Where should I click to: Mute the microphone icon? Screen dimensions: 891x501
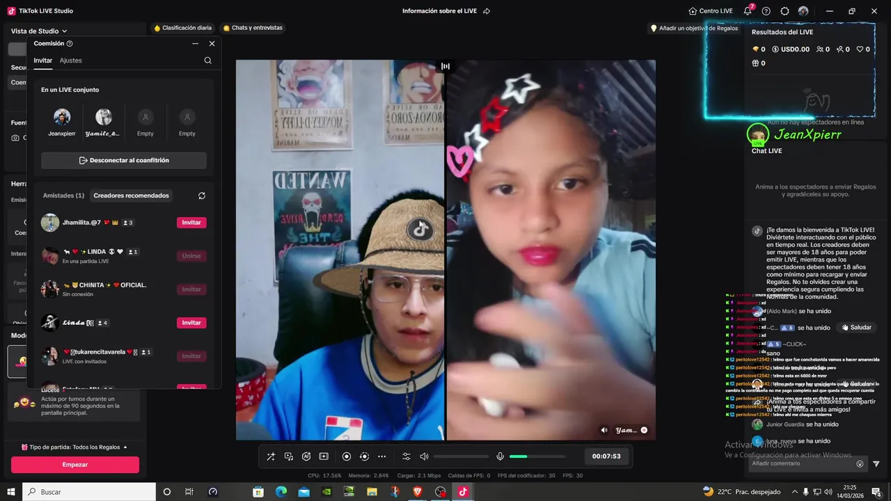tap(500, 456)
